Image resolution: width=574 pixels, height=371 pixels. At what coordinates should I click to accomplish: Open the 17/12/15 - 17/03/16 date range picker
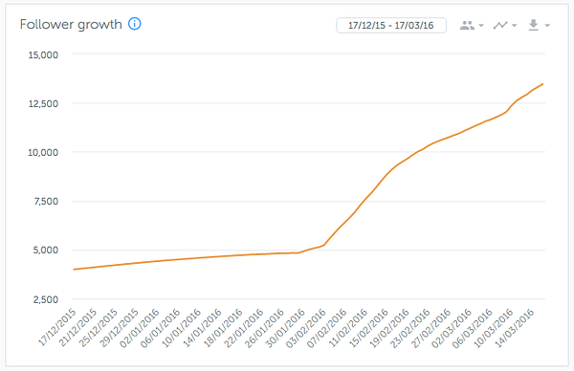[x=391, y=25]
